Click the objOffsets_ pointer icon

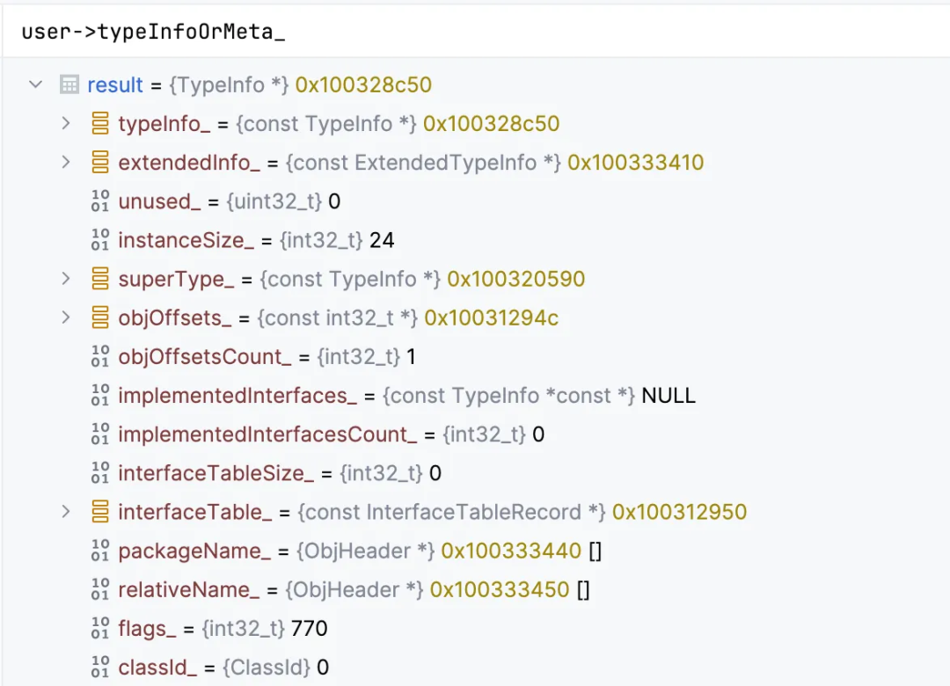tap(100, 317)
